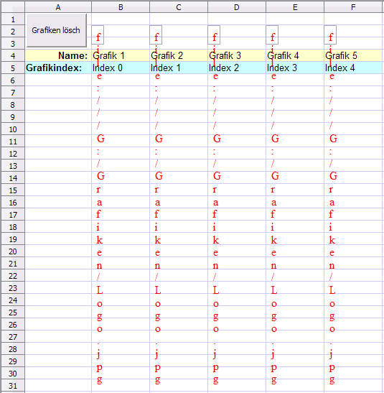This screenshot has height=393, width=384.
Task: Select the broken image placeholder in column F
Action: (330, 34)
